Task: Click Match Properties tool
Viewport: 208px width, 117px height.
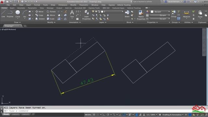Action: click(x=141, y=15)
